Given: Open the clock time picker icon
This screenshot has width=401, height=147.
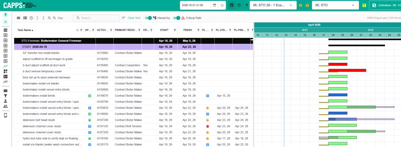Looking at the screenshot, I should pos(222,5).
